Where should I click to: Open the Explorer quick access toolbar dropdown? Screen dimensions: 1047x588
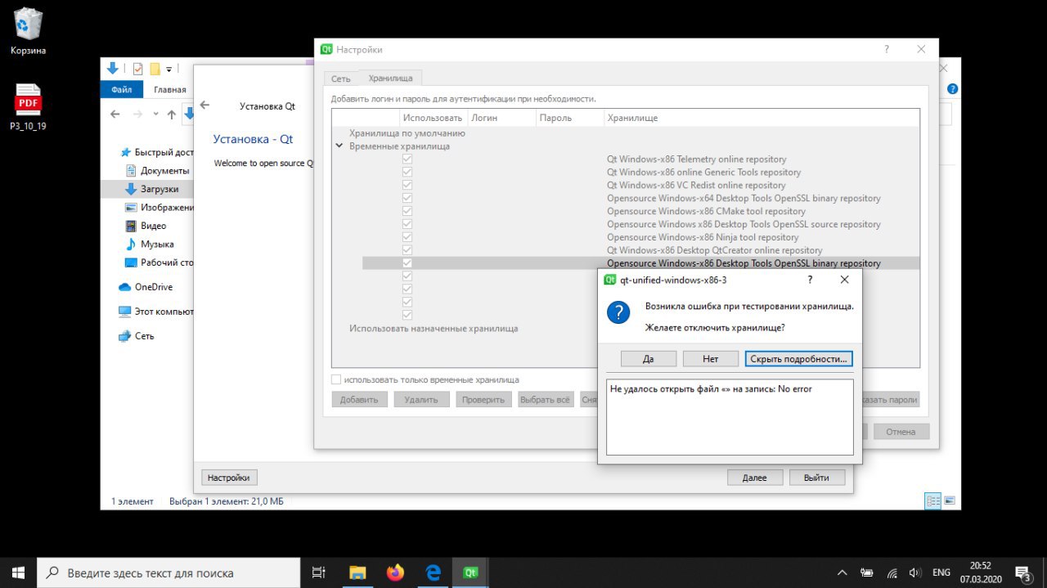pos(169,70)
